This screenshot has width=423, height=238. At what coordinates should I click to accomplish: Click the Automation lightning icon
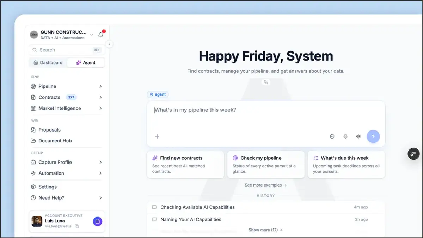[x=33, y=173]
